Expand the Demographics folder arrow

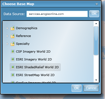7,28
